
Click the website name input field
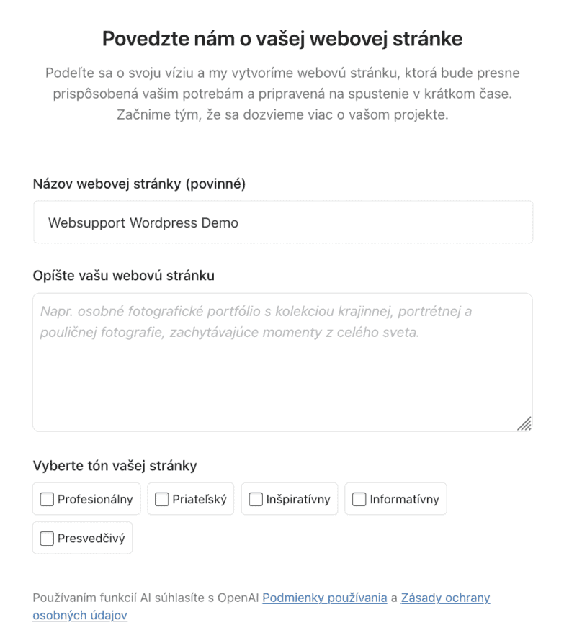pyautogui.click(x=282, y=222)
